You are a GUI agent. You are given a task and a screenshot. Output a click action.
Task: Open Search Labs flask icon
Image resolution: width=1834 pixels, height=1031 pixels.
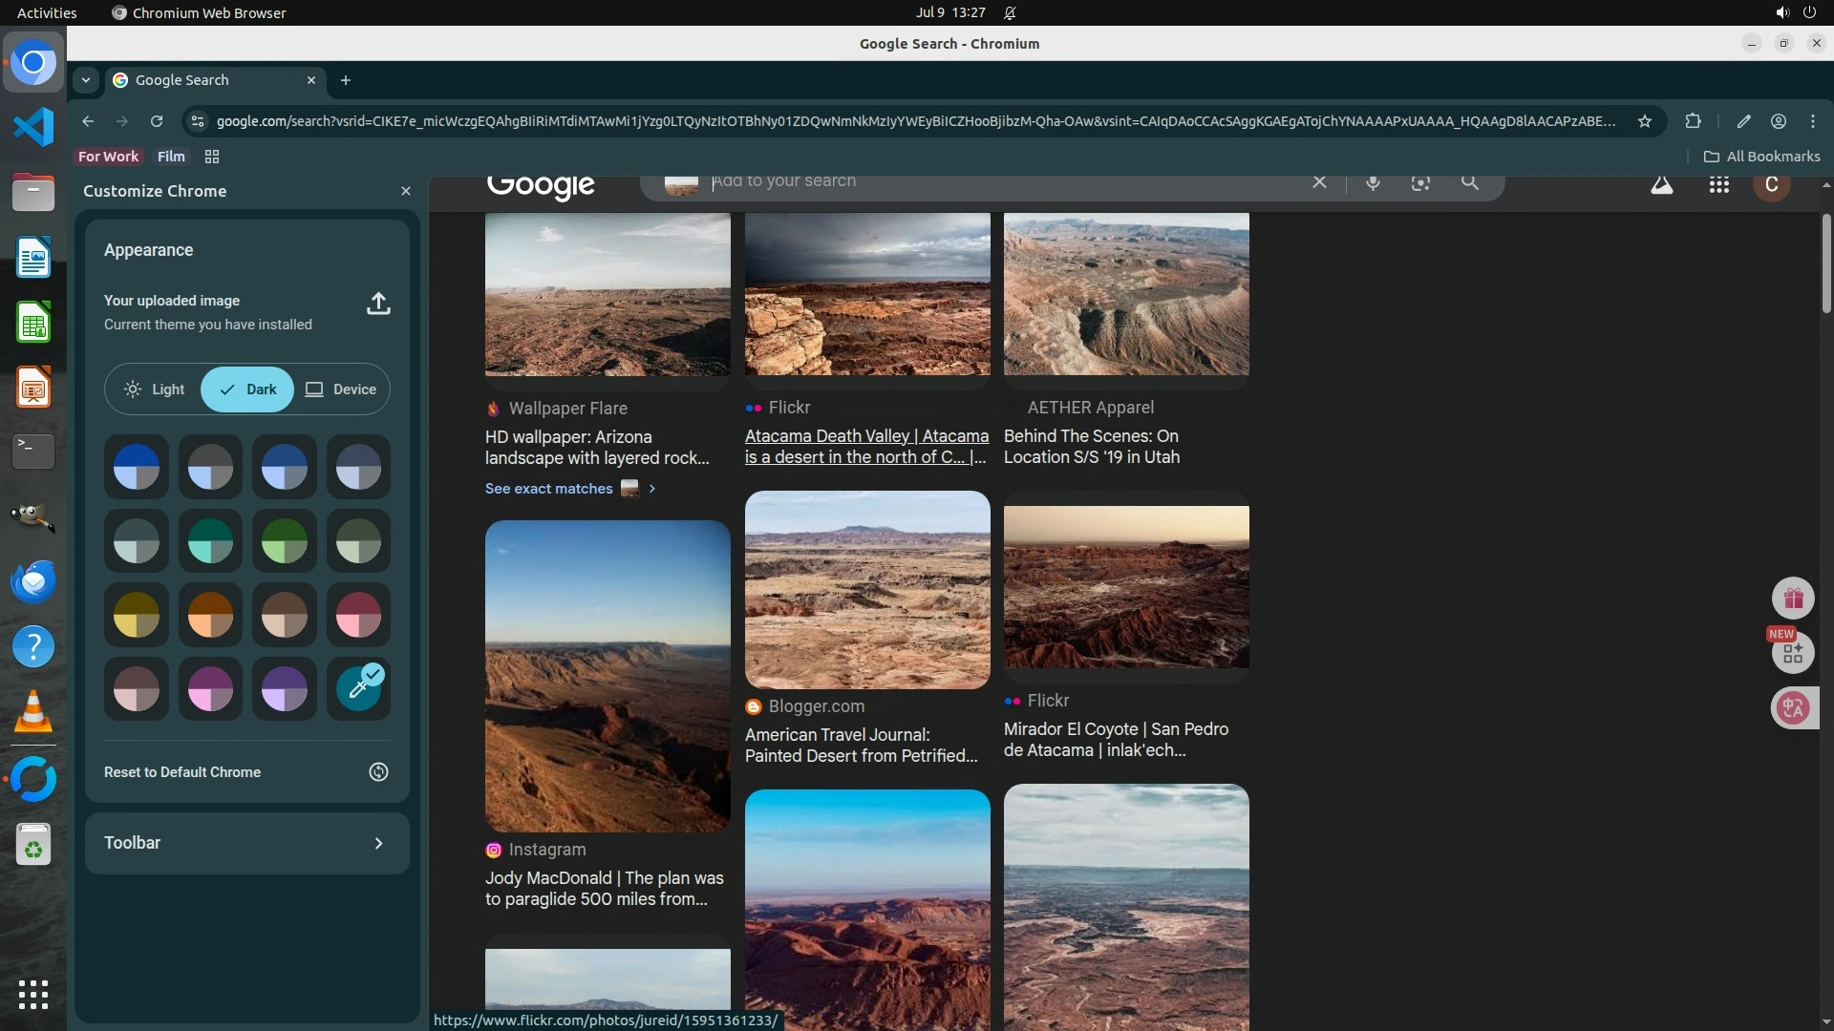pyautogui.click(x=1661, y=185)
